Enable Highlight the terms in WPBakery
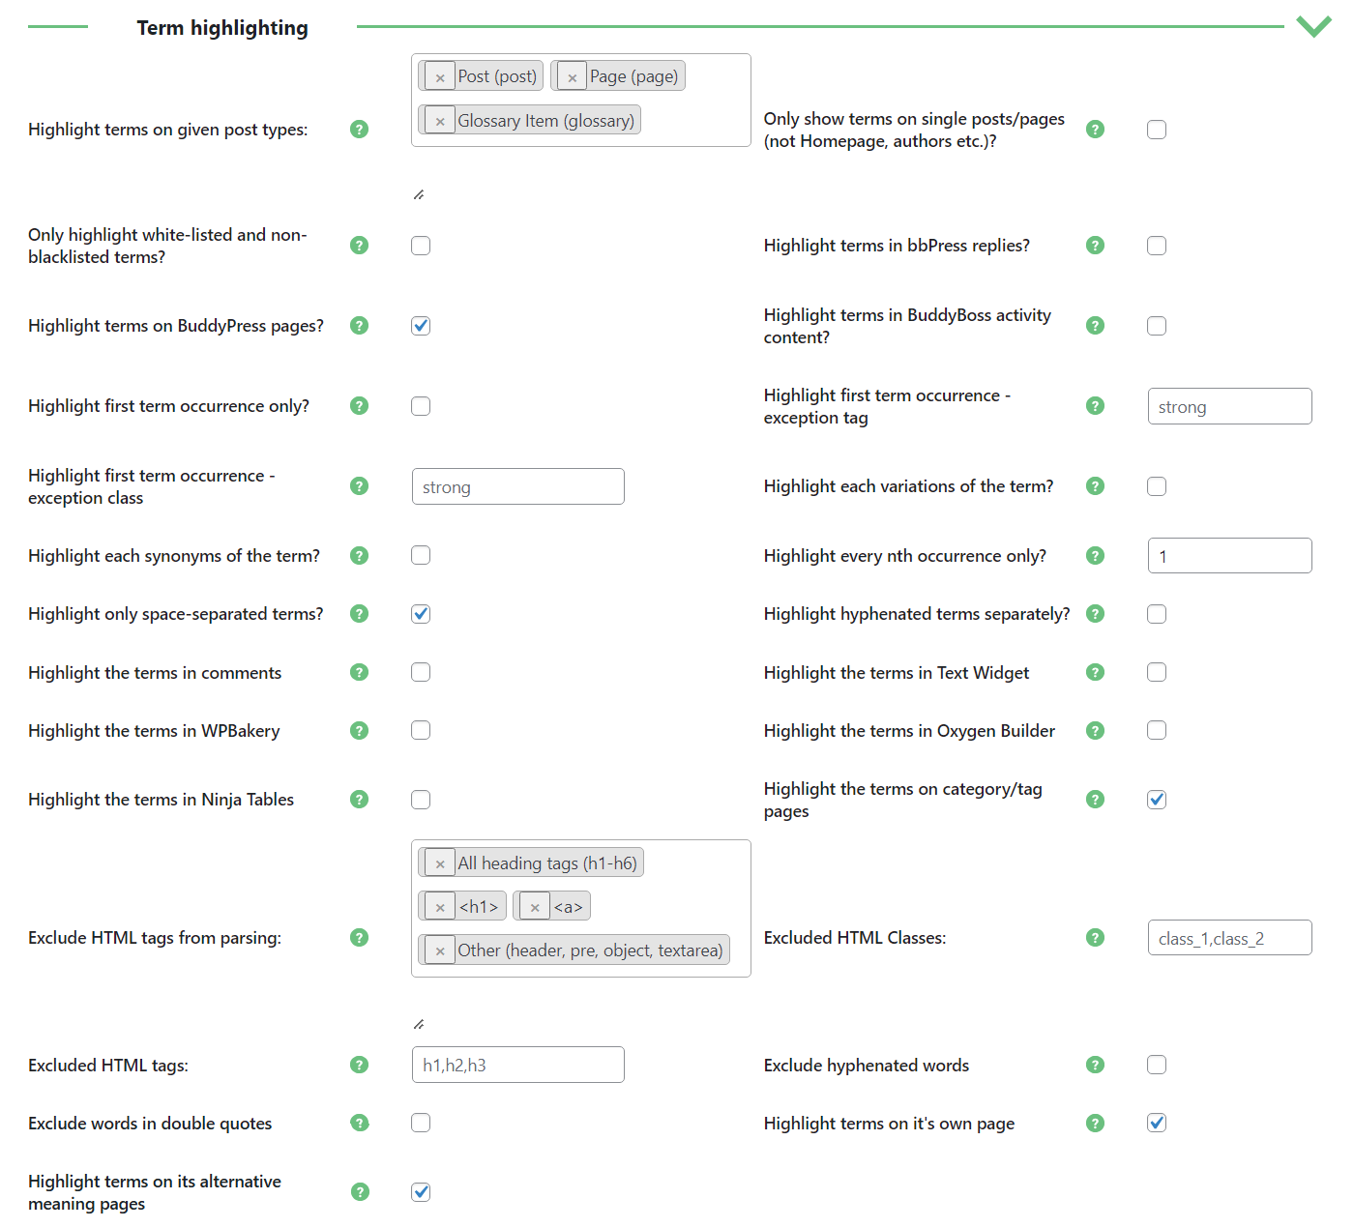The width and height of the screenshot is (1354, 1228). (x=421, y=730)
